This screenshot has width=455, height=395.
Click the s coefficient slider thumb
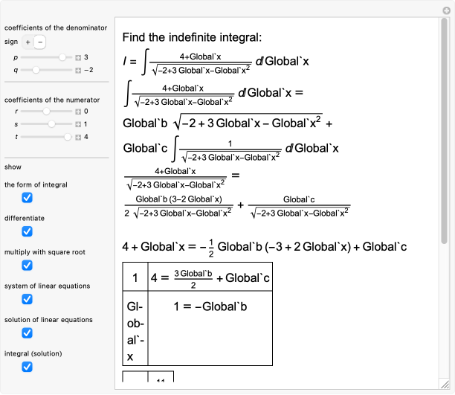point(51,124)
